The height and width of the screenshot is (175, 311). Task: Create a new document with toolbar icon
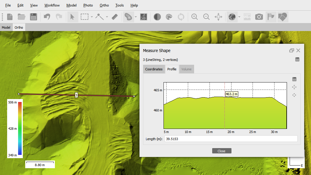[x=10, y=17]
